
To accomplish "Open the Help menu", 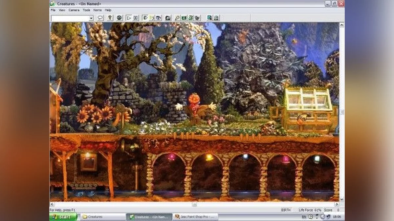I will 108,10.
